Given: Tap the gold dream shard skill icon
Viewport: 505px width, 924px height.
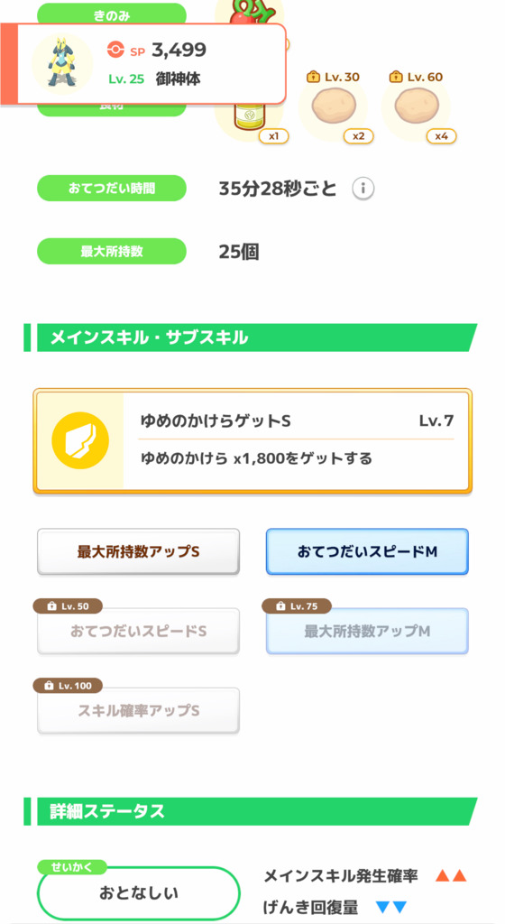Looking at the screenshot, I should pos(80,440).
